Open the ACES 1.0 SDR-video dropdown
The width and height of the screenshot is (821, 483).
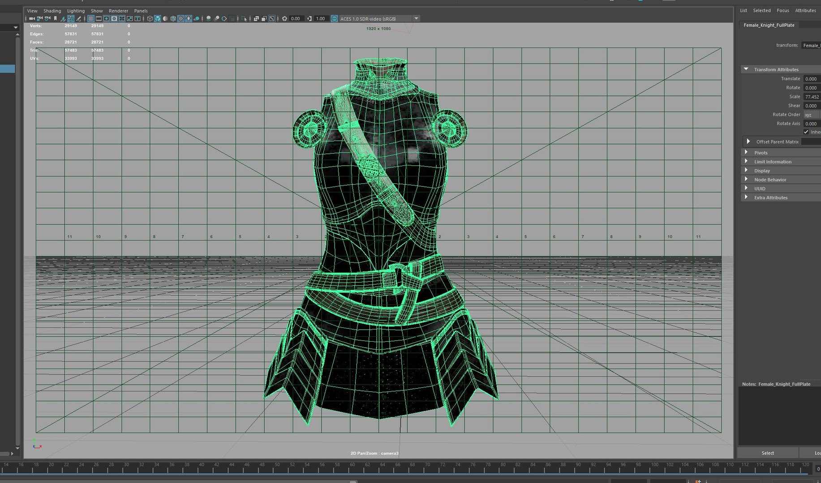379,18
